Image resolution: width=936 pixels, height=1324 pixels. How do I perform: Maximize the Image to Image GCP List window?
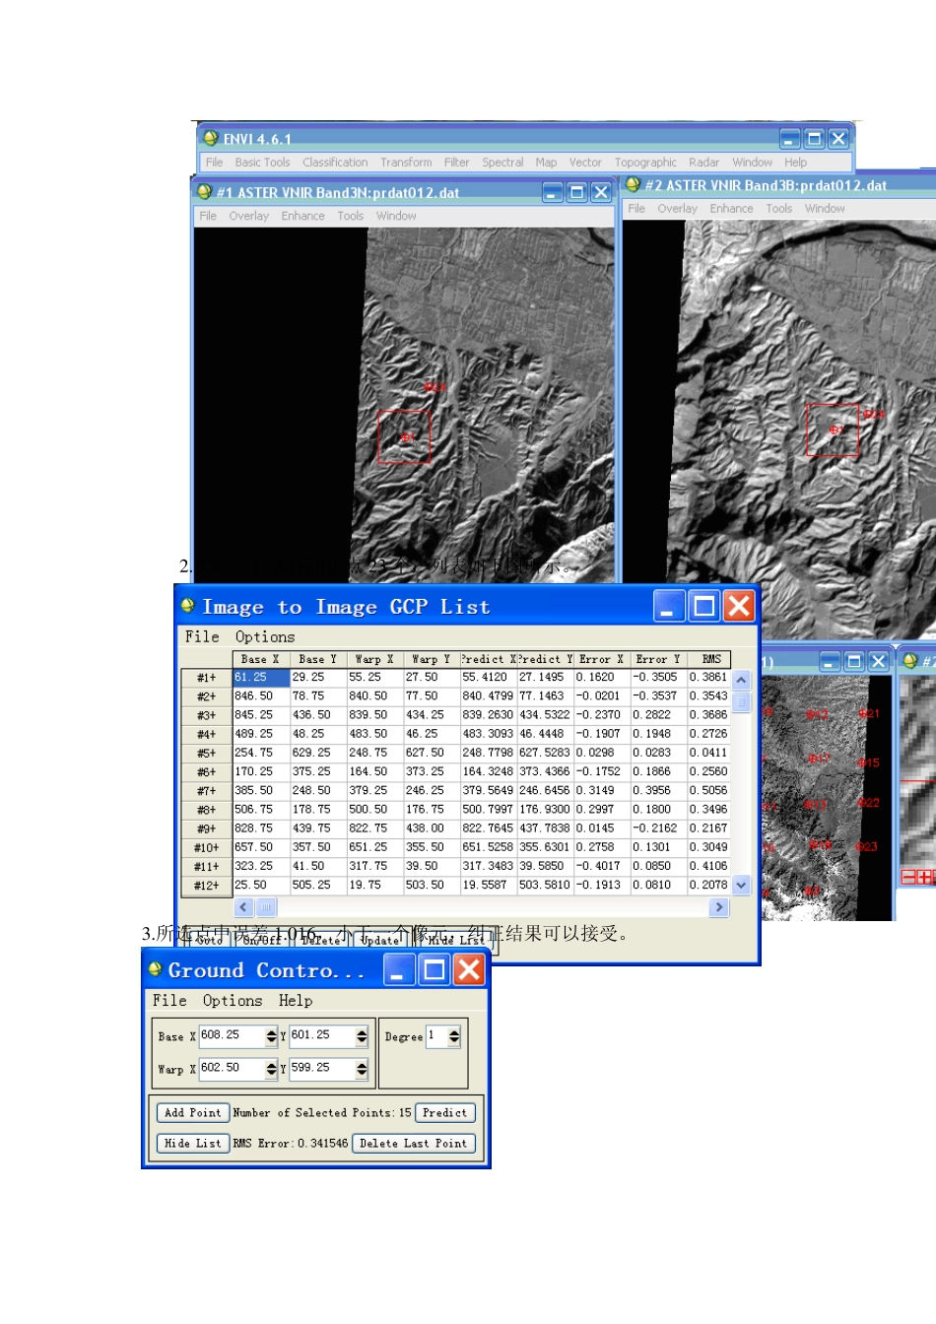tap(704, 607)
